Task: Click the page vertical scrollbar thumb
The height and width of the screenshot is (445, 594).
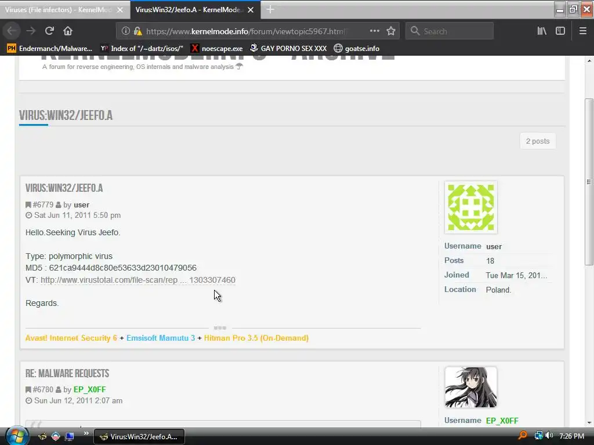Action: click(x=589, y=181)
